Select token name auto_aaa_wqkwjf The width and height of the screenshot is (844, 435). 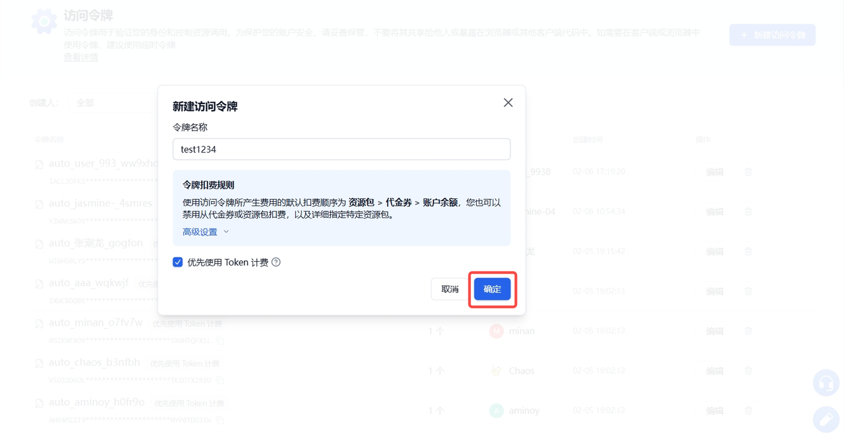(x=88, y=283)
